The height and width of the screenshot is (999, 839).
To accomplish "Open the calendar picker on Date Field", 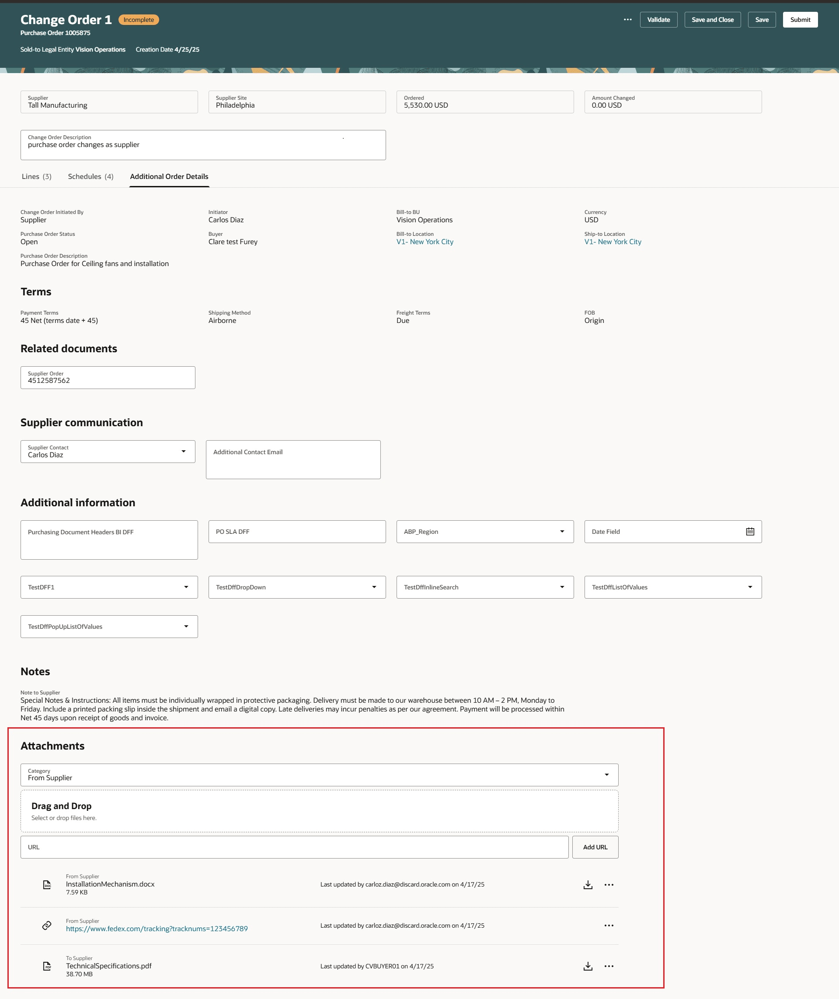I will 751,531.
